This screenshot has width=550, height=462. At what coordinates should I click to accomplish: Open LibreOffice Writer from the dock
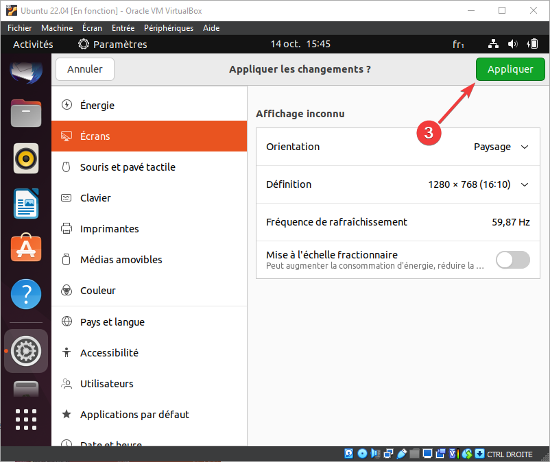[26, 204]
